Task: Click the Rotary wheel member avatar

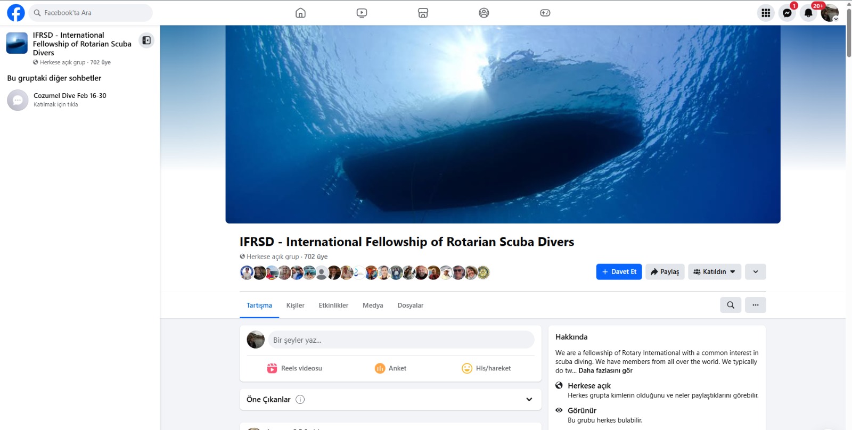Action: click(484, 272)
